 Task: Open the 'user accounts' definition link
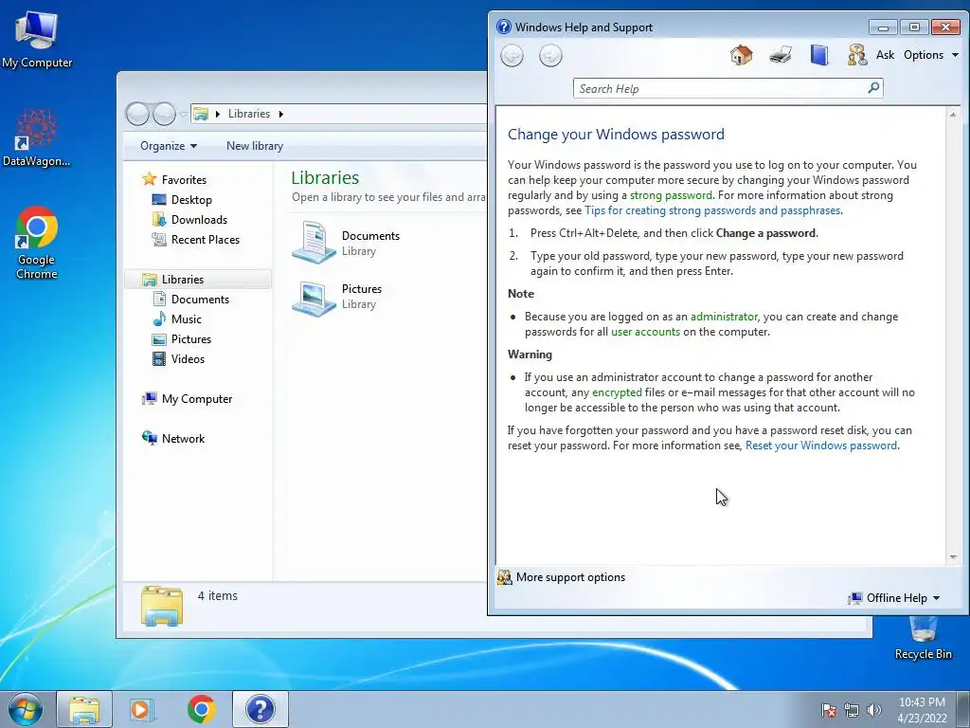pyautogui.click(x=645, y=332)
